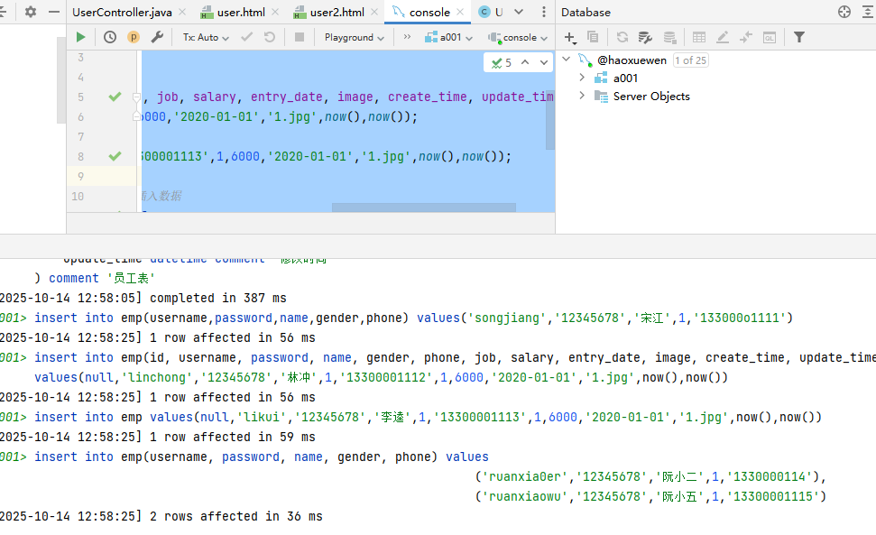
Task: Collapse the @haoxuewen data source node
Action: pyautogui.click(x=567, y=60)
